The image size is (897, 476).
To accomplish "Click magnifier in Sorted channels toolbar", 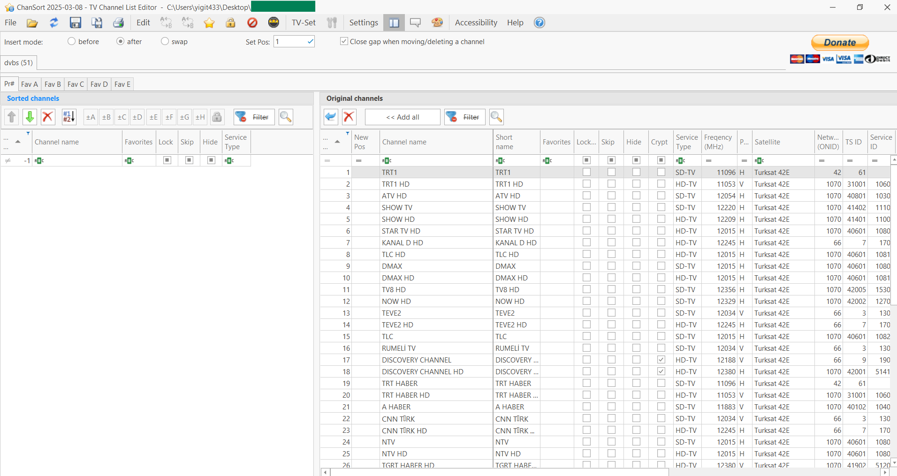I will [286, 117].
